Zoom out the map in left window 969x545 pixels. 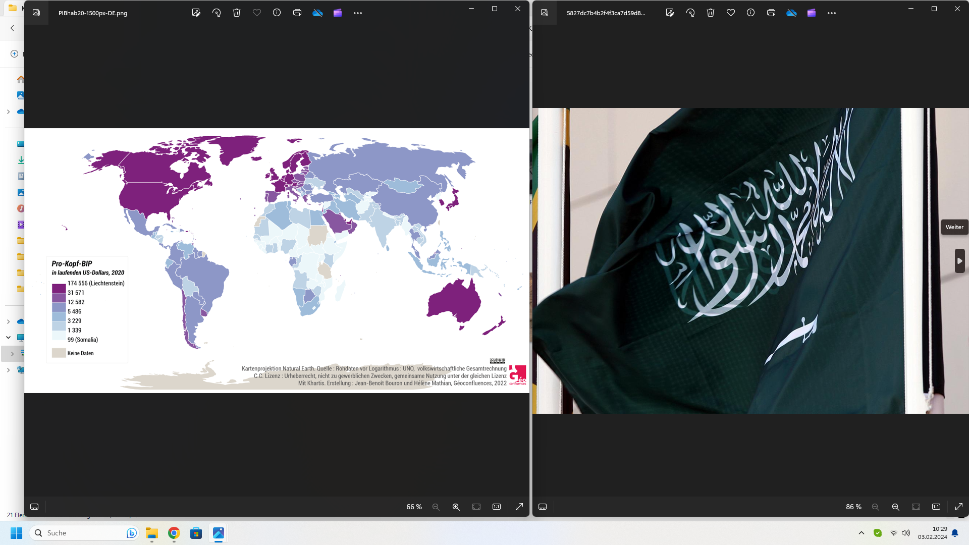tap(436, 507)
